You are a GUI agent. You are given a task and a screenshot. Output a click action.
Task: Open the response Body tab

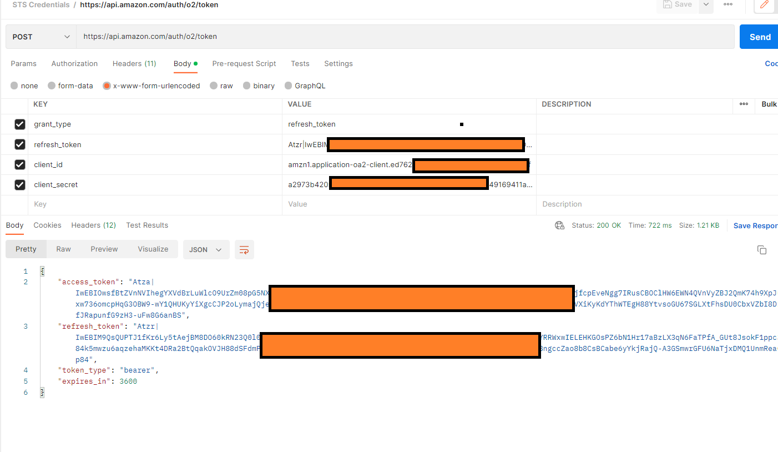click(14, 225)
